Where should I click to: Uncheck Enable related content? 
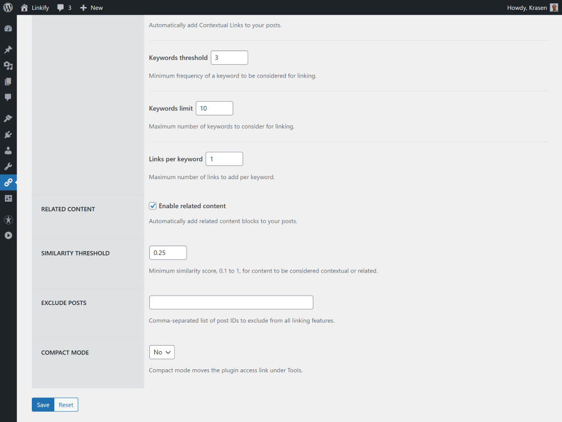[x=153, y=206]
